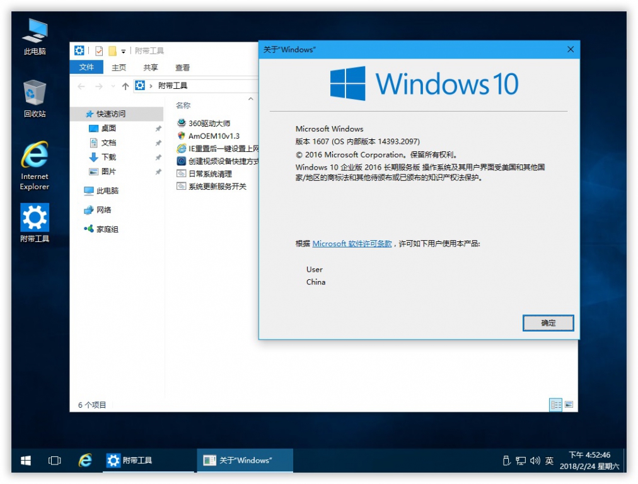Image resolution: width=638 pixels, height=484 pixels.
Task: Select the AmOEM10v1.3 file
Action: tap(208, 136)
